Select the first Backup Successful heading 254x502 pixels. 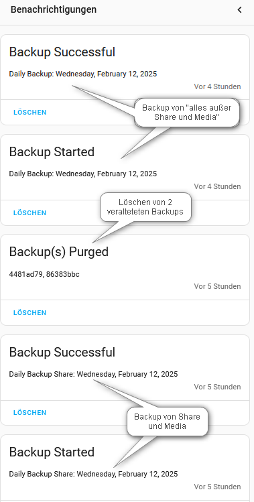tap(62, 52)
